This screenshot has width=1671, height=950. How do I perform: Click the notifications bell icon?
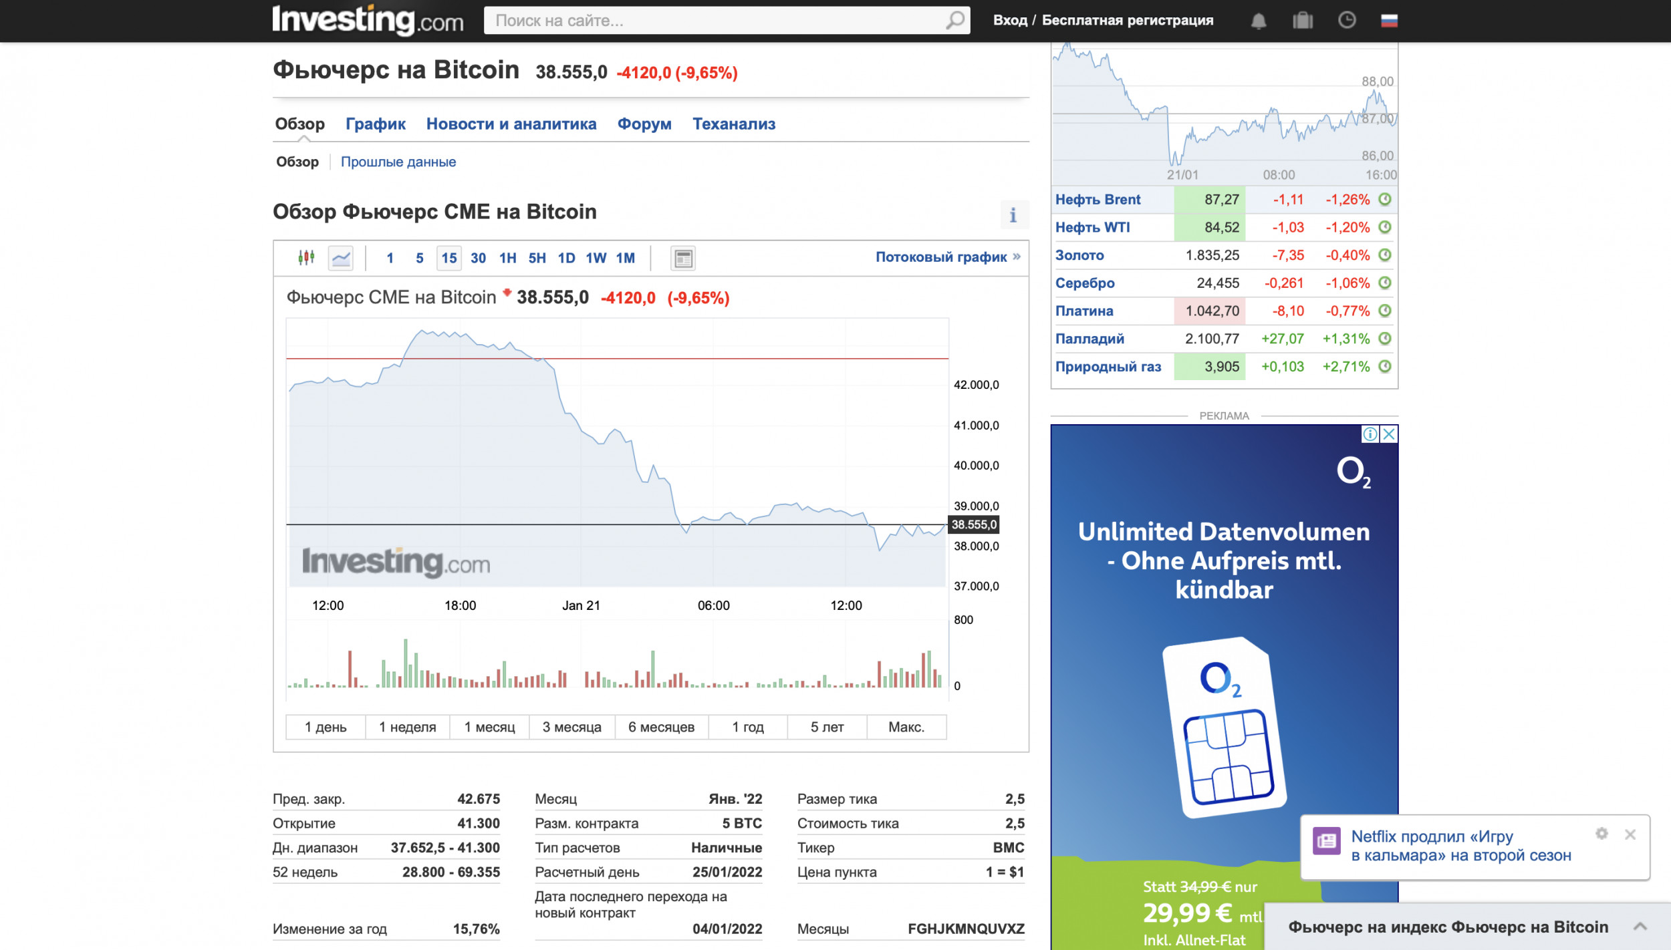1258,21
